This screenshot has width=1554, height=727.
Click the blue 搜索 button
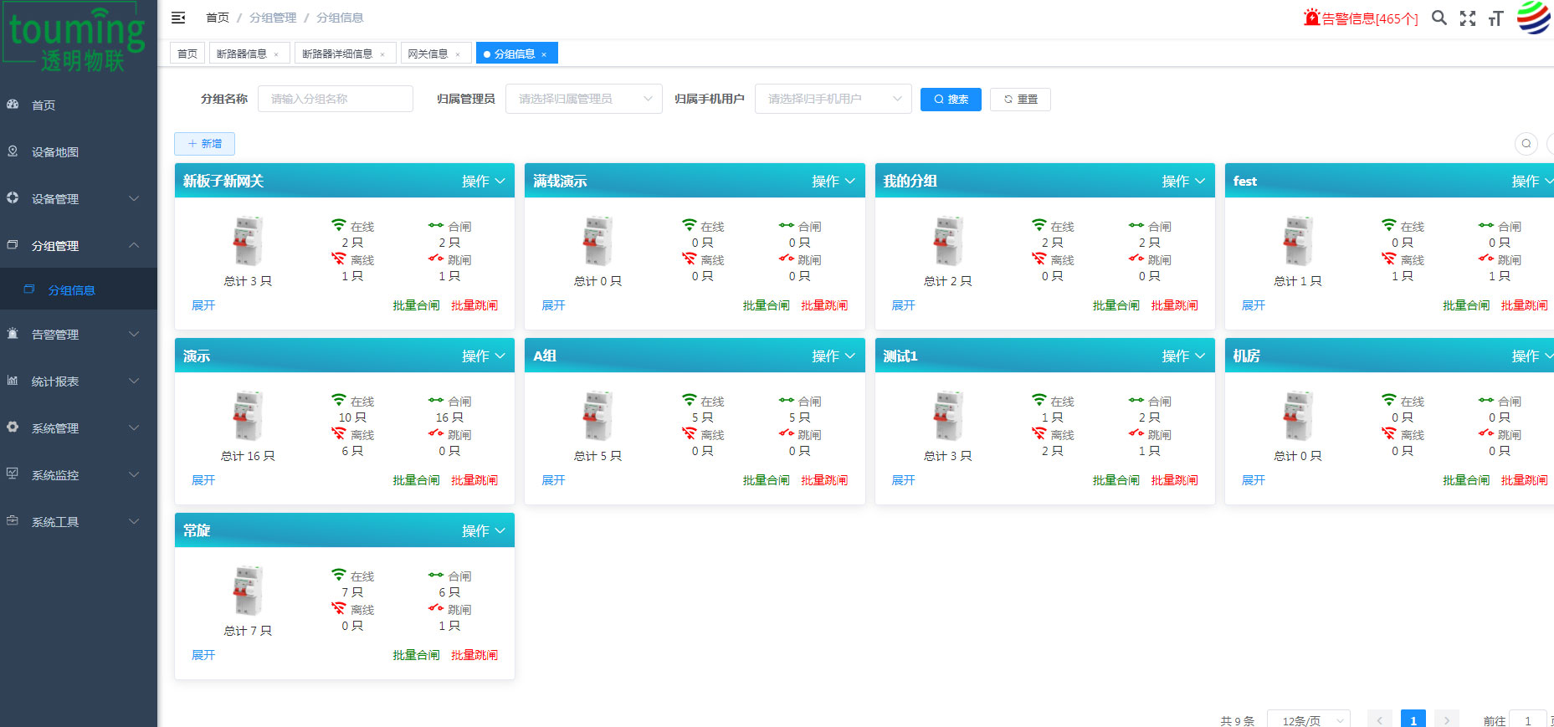pos(951,100)
